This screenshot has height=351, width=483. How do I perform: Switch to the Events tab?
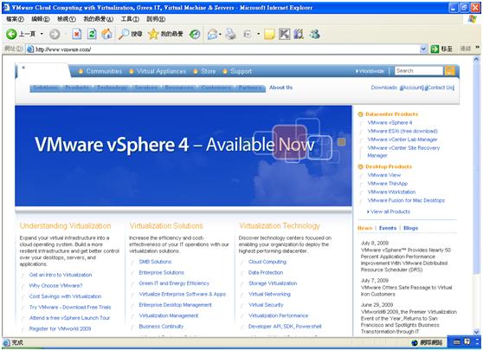click(388, 228)
